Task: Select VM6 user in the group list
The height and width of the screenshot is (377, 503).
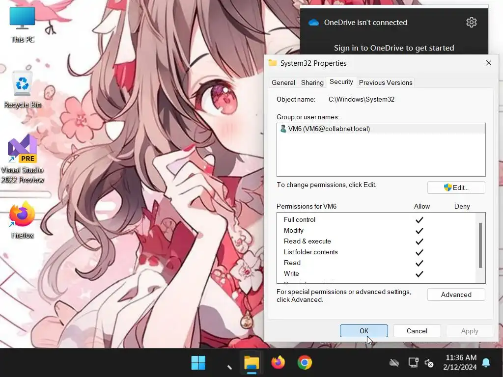Action: click(381, 129)
